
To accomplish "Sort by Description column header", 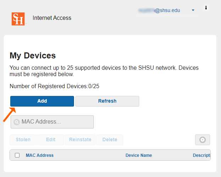I will 202,155.
